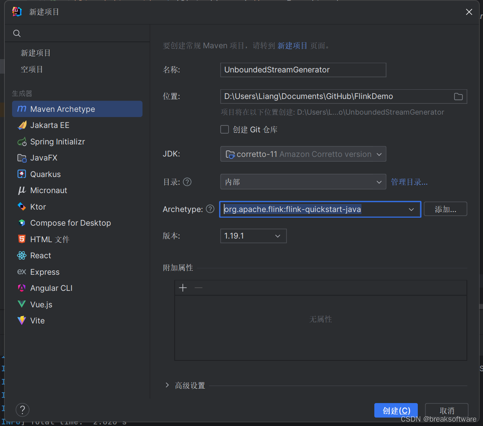
Task: Click the Maven Archetype m icon
Action: click(22, 109)
